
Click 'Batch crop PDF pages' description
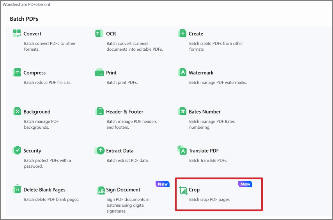pos(209,200)
